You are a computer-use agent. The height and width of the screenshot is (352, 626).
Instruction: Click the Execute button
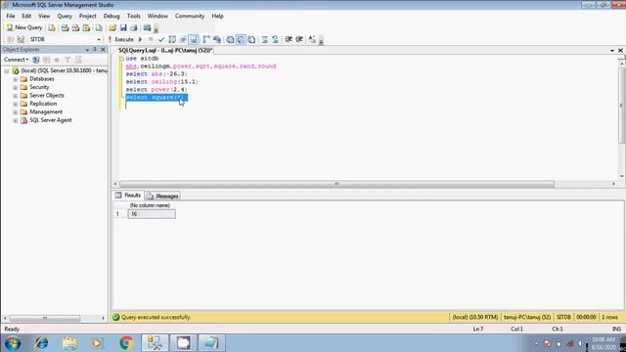121,39
